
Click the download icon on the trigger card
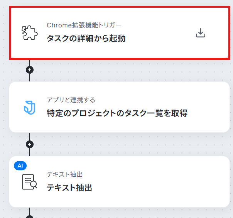click(200, 33)
